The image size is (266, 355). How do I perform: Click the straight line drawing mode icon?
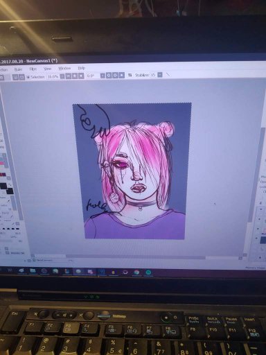tap(168, 75)
